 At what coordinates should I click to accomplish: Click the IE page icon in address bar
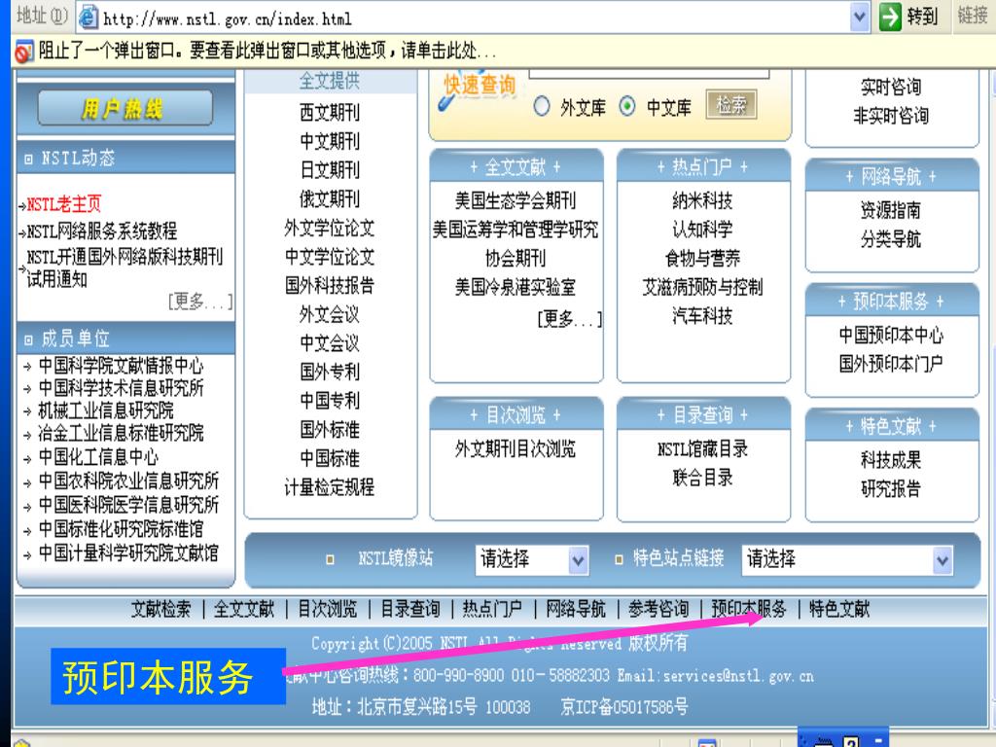coord(88,18)
